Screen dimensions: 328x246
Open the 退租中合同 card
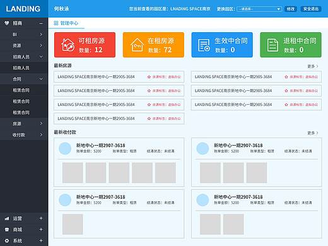291,45
